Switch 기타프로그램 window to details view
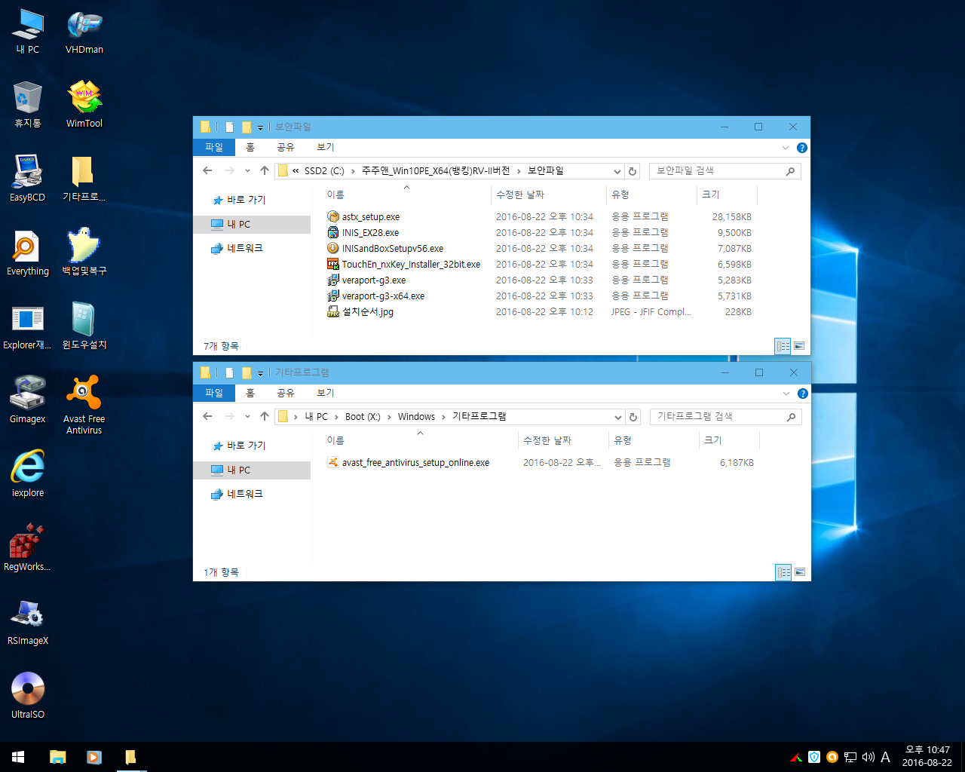Image resolution: width=965 pixels, height=772 pixels. [783, 572]
